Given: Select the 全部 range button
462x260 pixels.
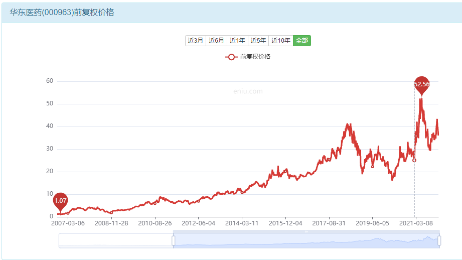Looking at the screenshot, I should [302, 41].
